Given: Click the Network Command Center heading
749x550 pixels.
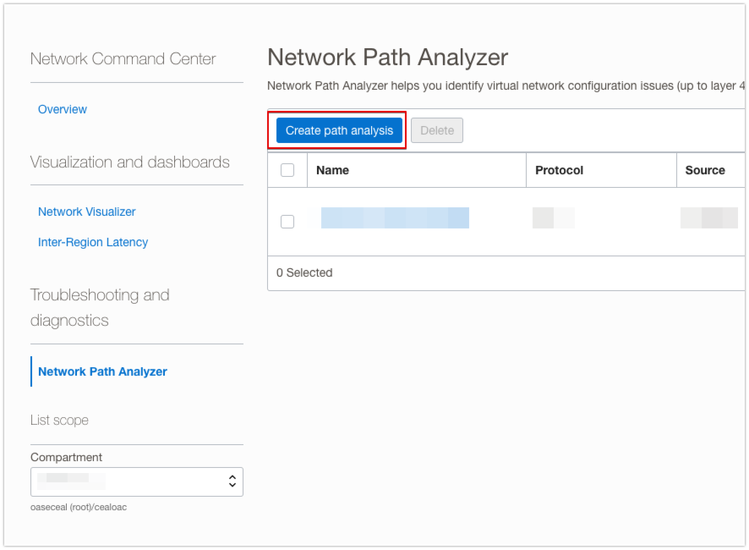Looking at the screenshot, I should (x=123, y=59).
